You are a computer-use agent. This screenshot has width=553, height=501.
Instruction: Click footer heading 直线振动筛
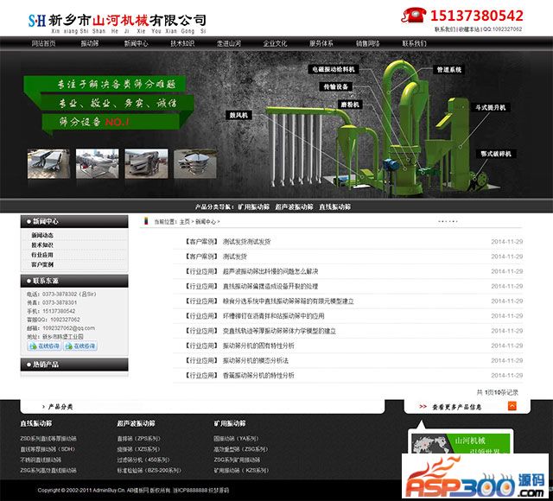[x=36, y=423]
